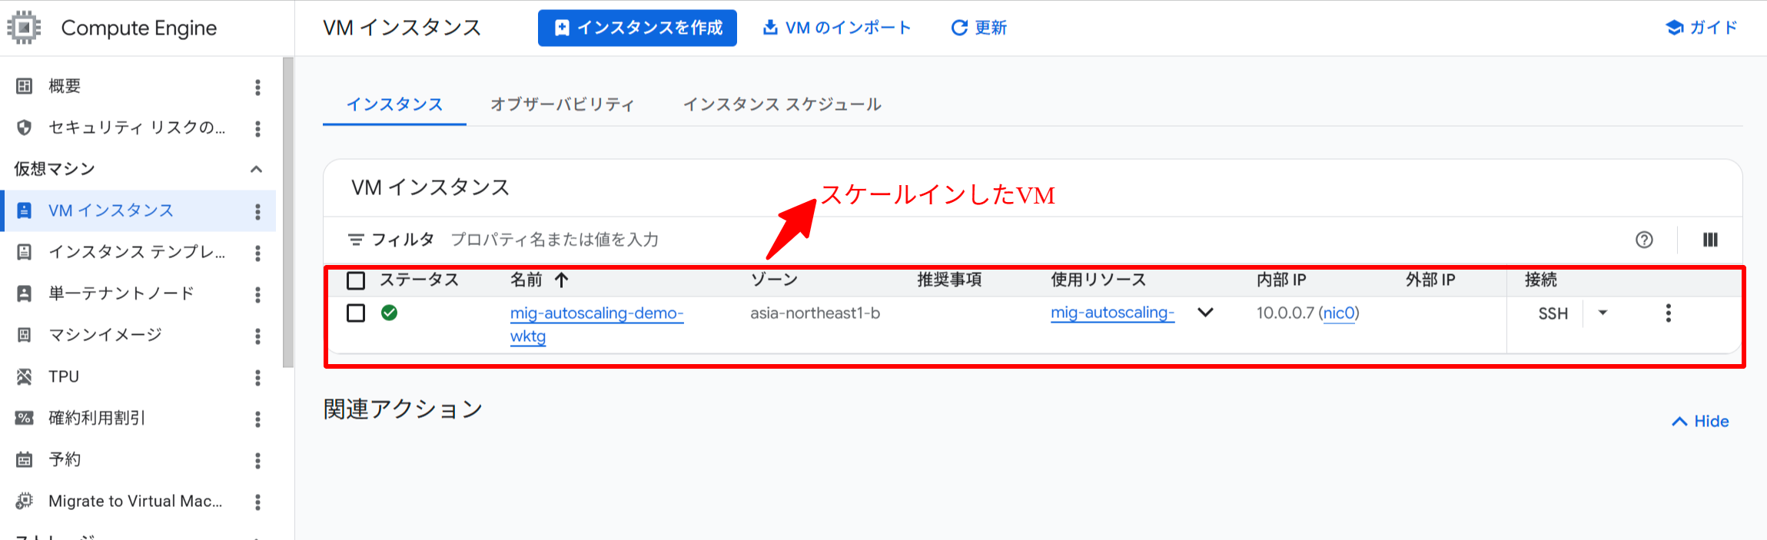Click the nic0 network interface link
The height and width of the screenshot is (540, 1767).
point(1339,313)
